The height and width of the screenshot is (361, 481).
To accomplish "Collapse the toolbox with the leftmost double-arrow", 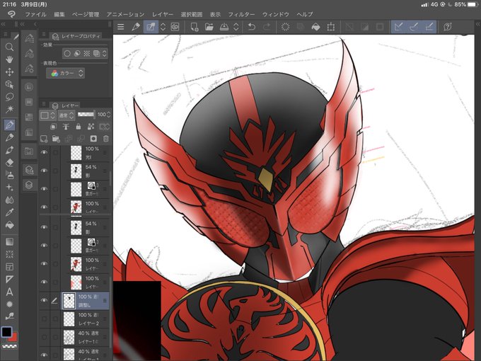I will pos(3,24).
